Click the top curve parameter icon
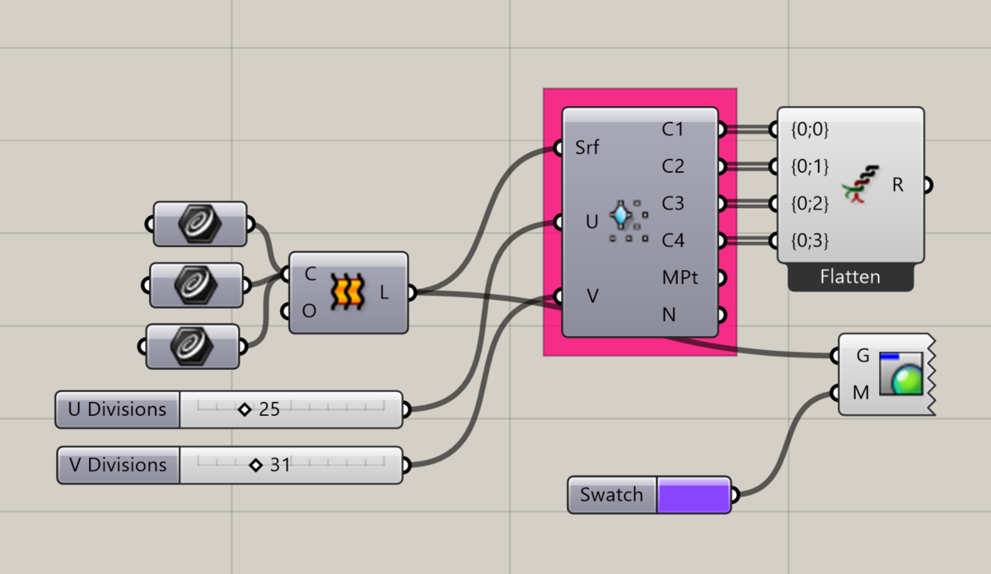 pos(199,224)
